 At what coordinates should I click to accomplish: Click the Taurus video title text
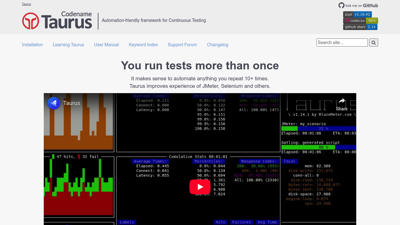(72, 103)
